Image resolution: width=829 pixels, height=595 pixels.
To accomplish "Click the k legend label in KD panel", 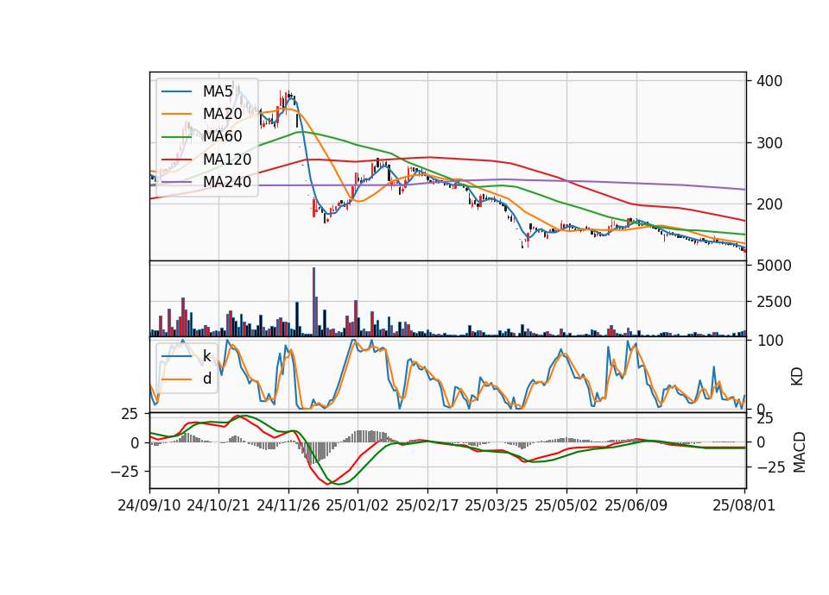I will [x=206, y=356].
